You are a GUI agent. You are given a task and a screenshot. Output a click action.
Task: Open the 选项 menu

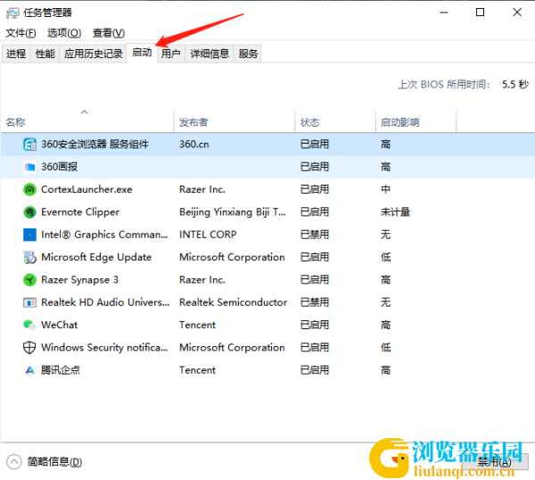tap(63, 33)
